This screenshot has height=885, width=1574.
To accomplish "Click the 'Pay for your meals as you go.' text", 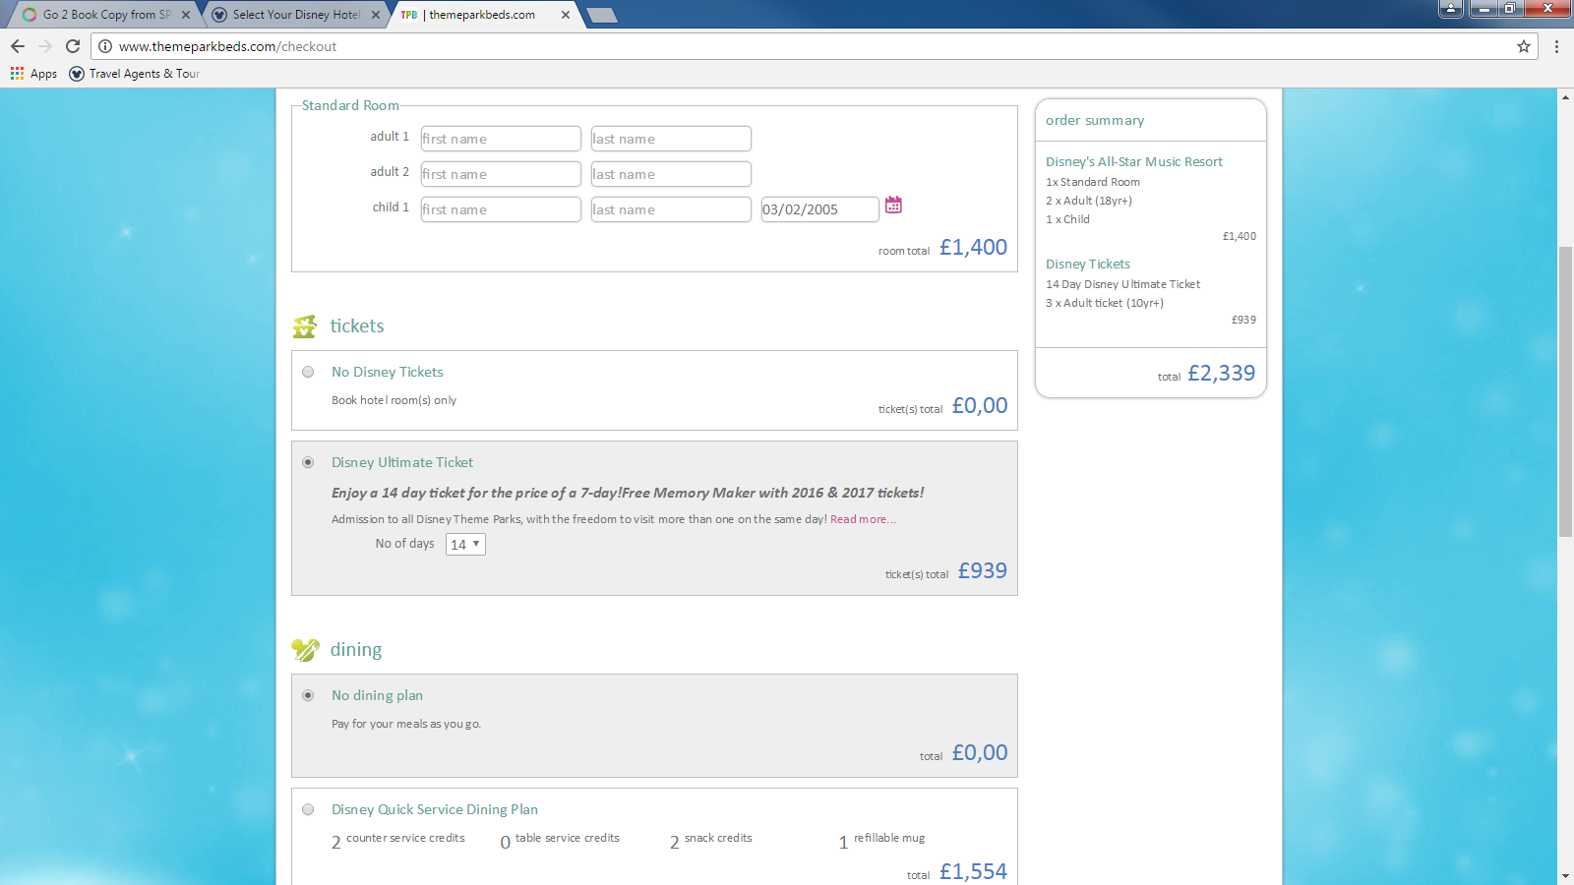I will 406,724.
